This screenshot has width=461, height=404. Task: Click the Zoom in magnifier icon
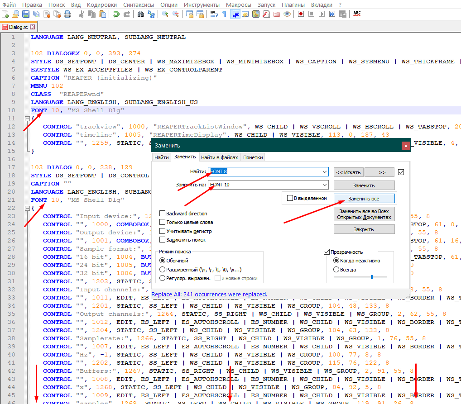pyautogui.click(x=165, y=14)
